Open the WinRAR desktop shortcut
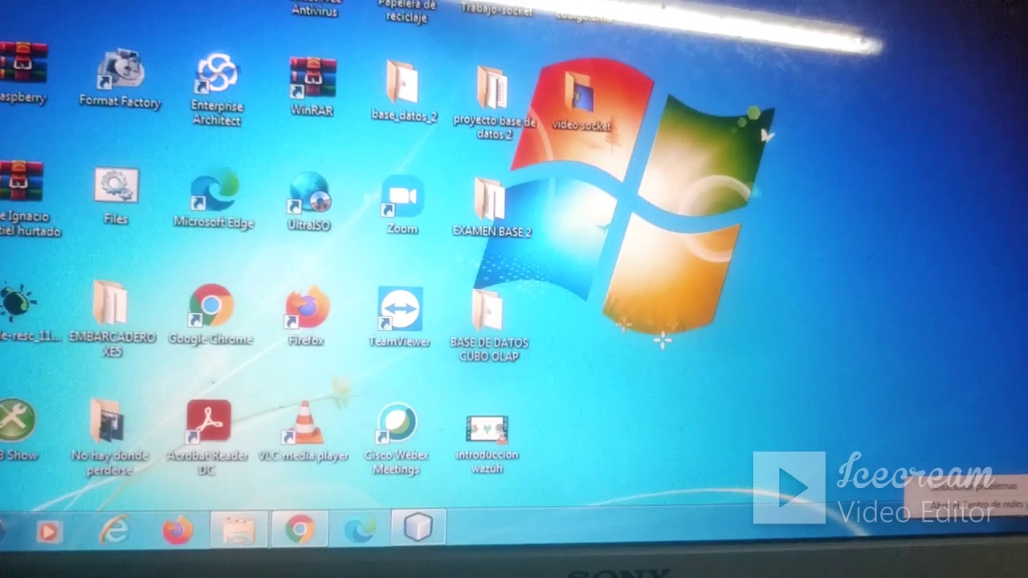 tap(312, 86)
